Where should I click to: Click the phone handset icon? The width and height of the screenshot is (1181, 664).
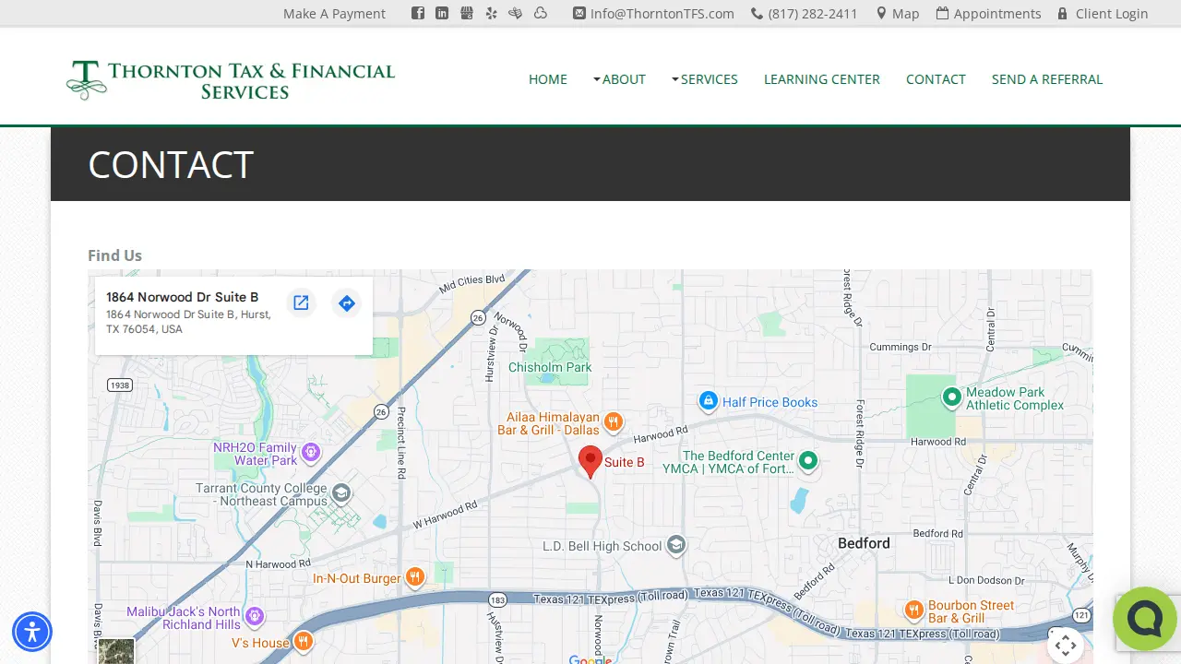pyautogui.click(x=757, y=14)
